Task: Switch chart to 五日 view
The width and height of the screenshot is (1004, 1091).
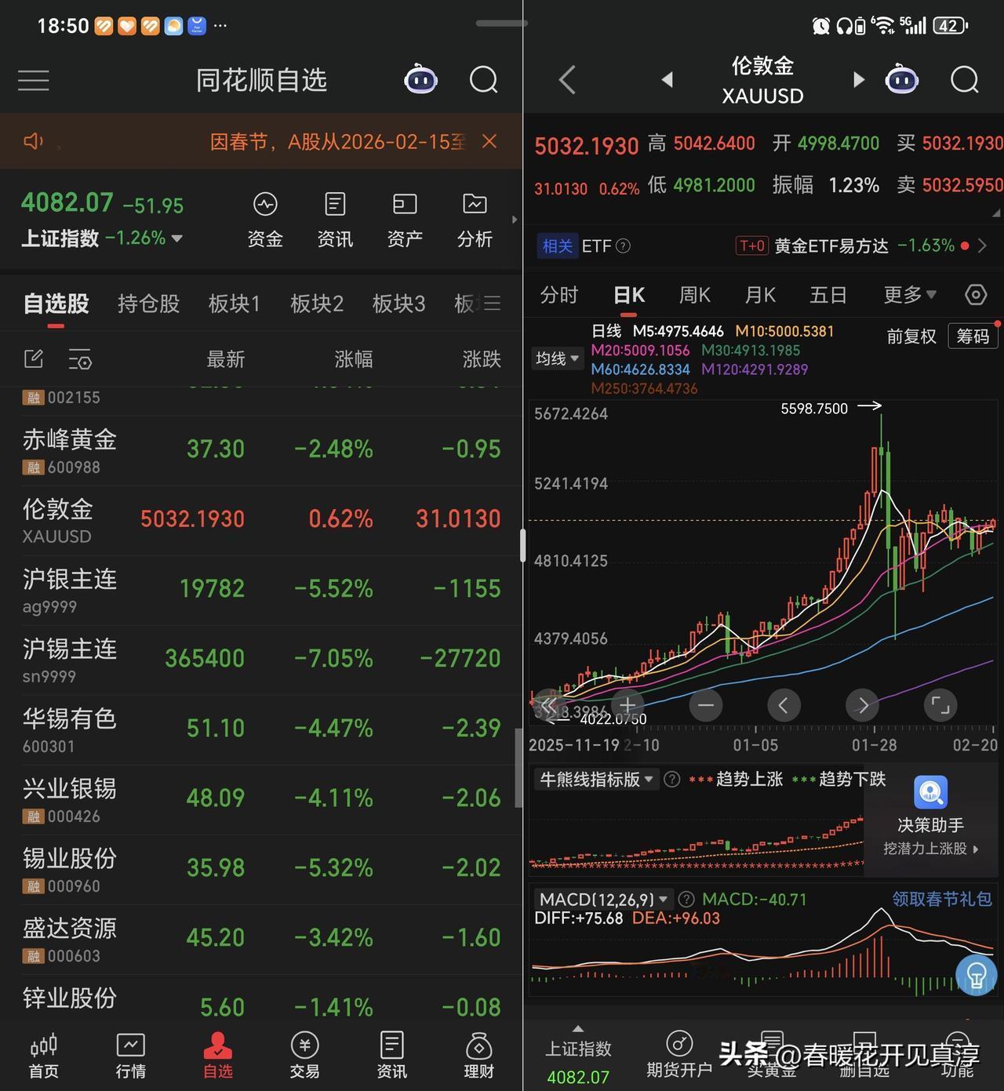Action: point(828,296)
